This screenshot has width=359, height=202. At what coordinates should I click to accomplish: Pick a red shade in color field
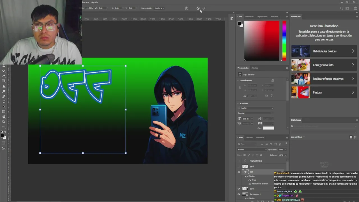tap(262, 41)
